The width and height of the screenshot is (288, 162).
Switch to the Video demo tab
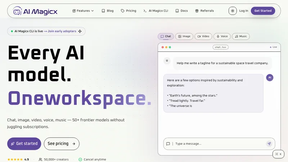click(203, 36)
